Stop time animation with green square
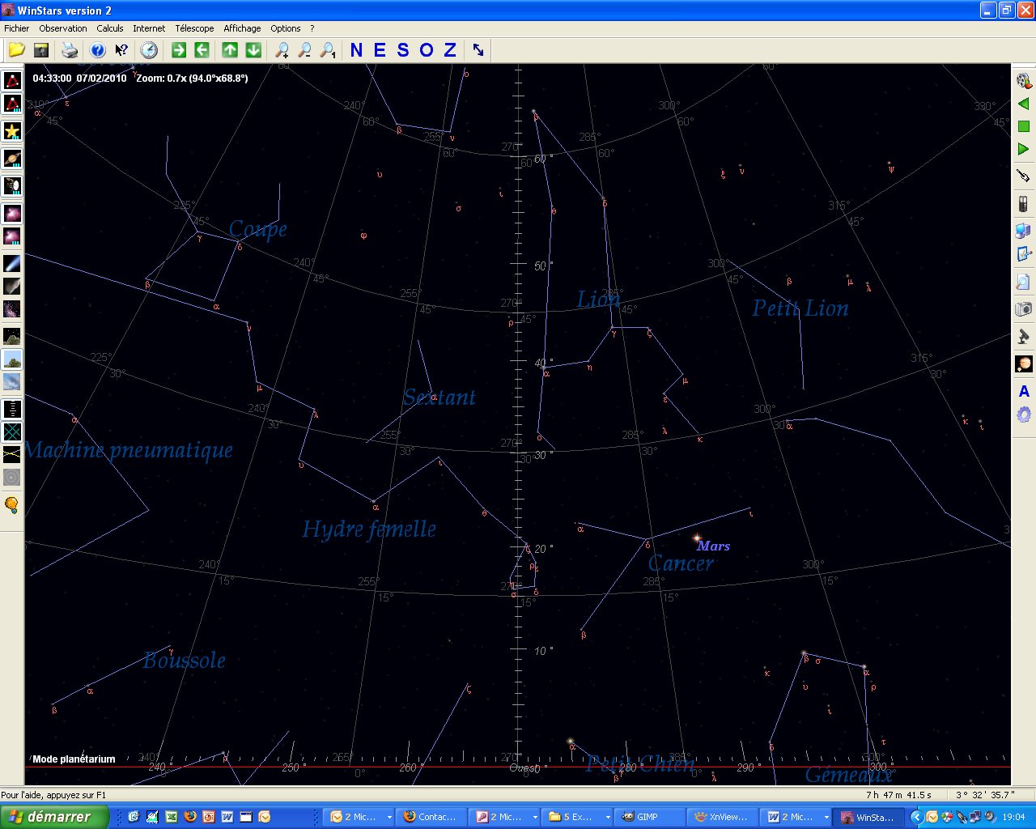 click(x=1023, y=126)
